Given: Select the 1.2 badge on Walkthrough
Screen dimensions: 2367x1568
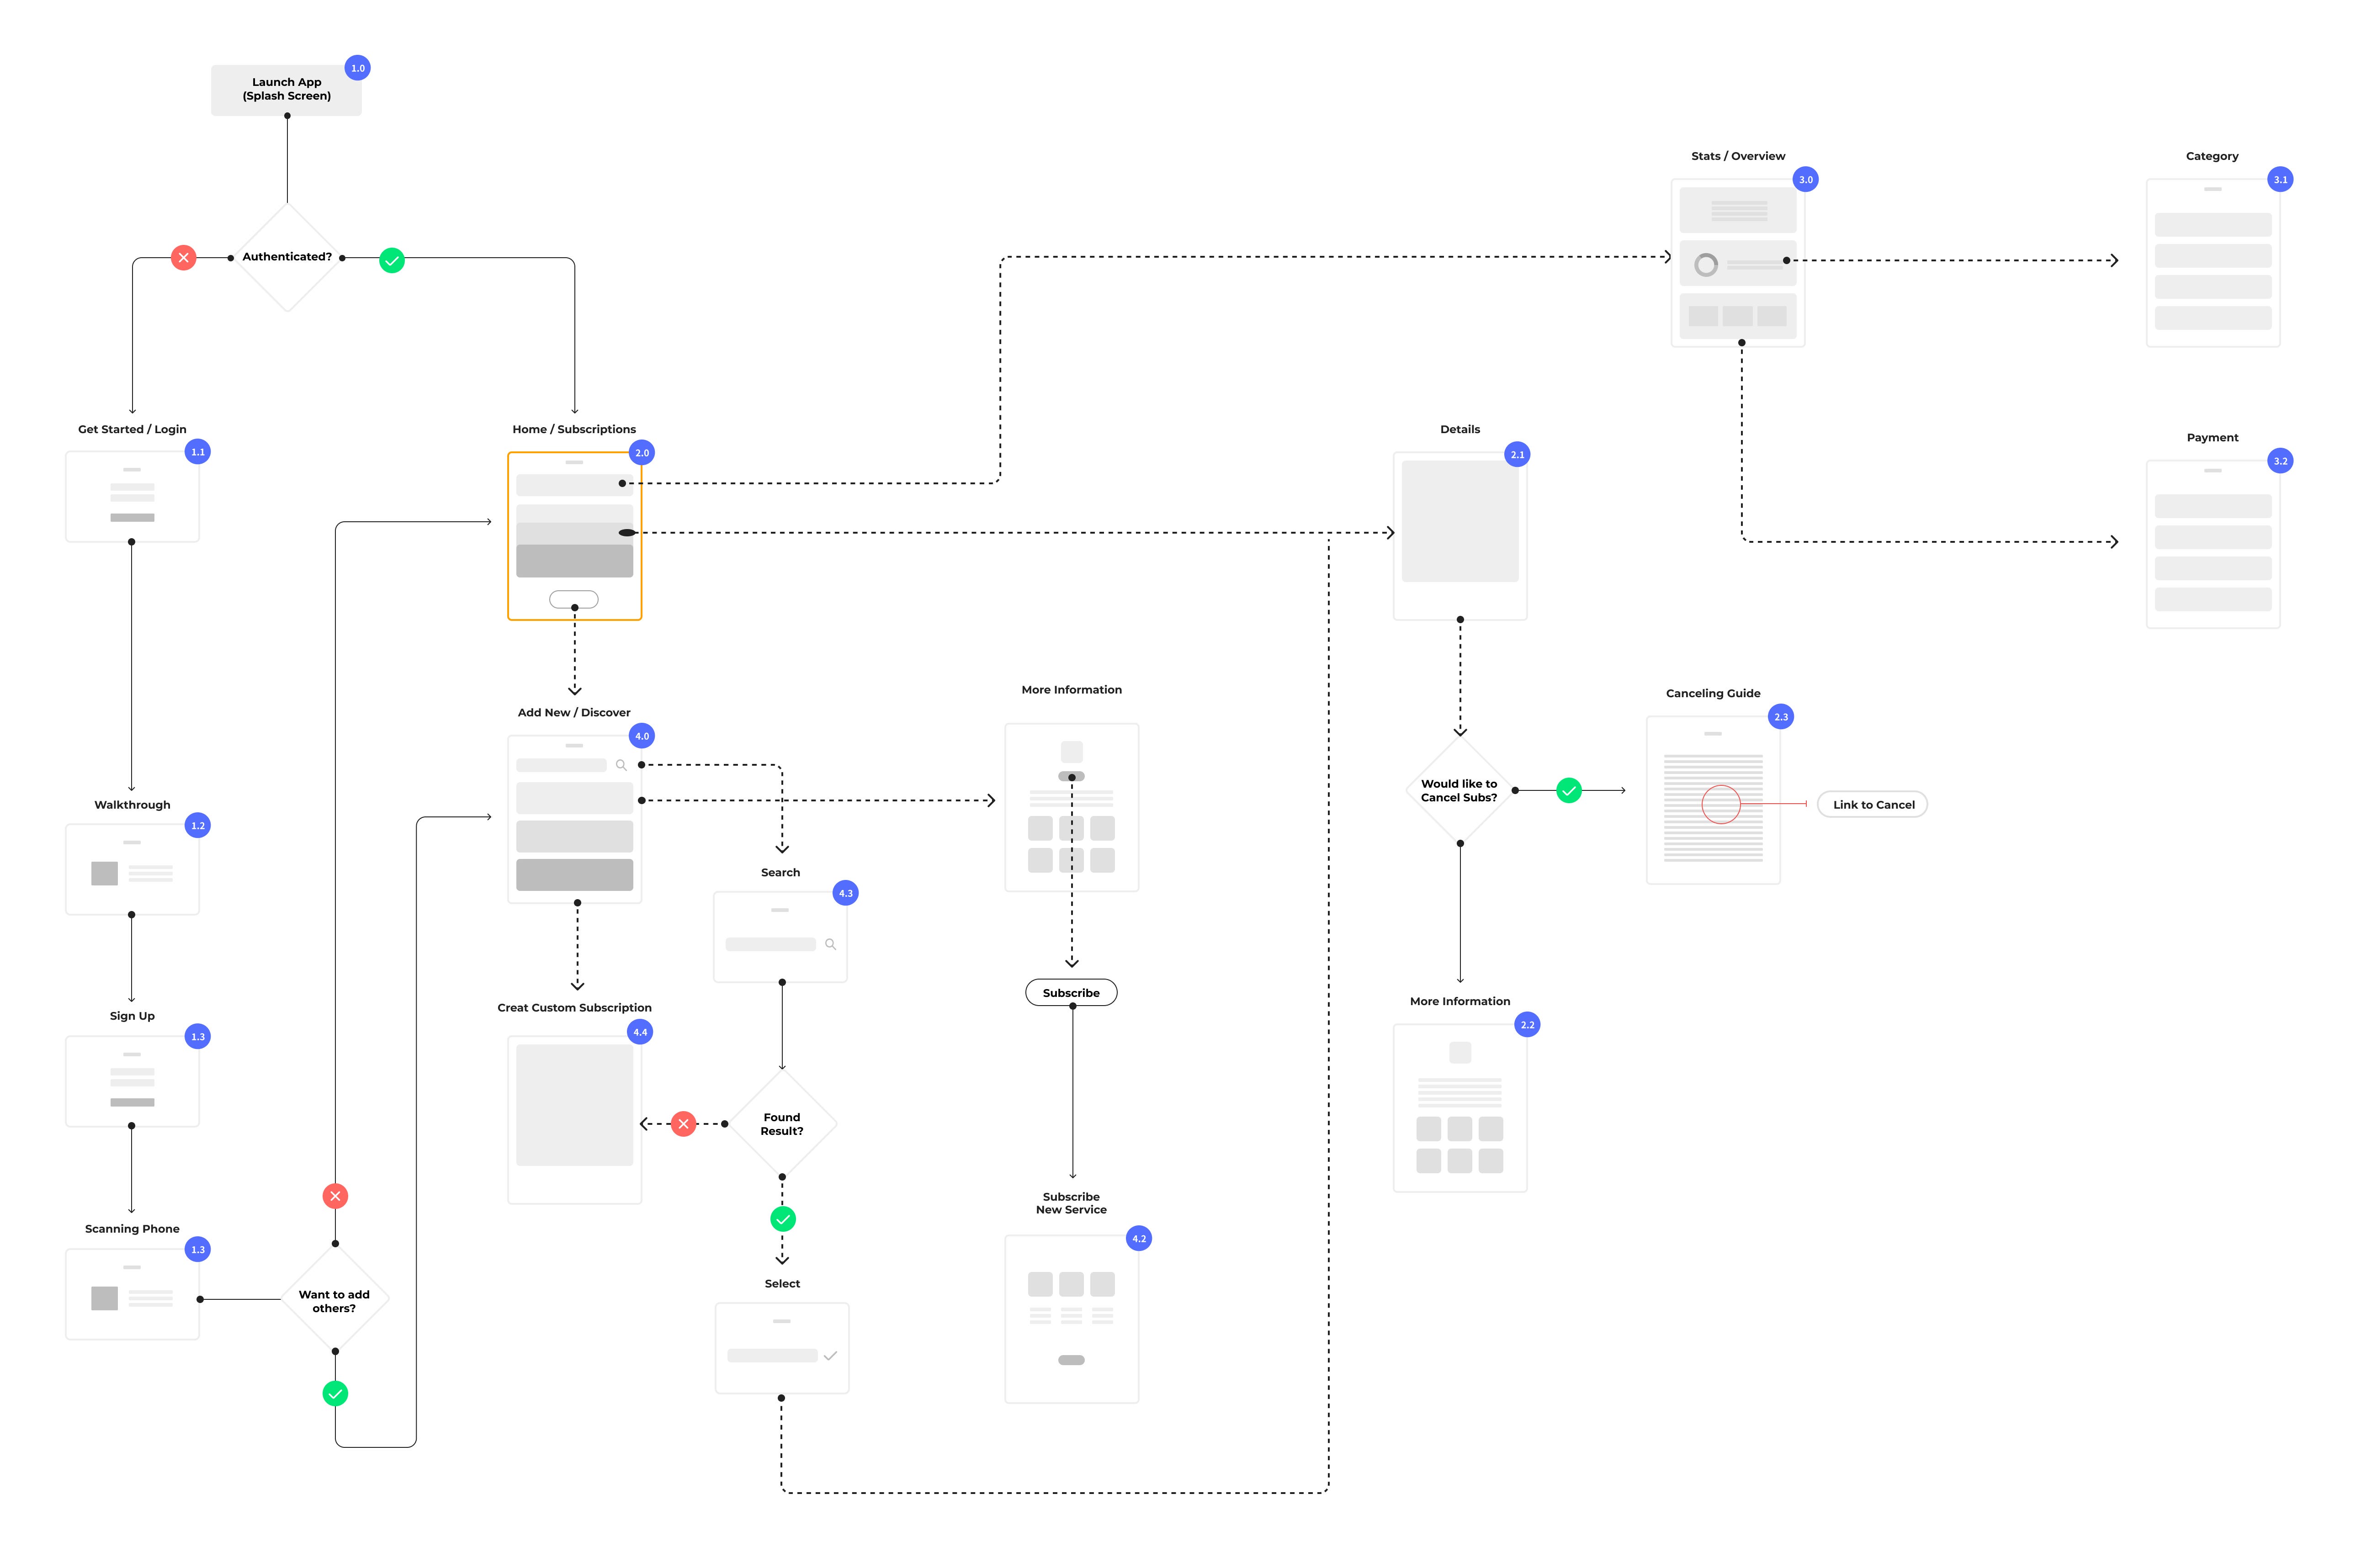Looking at the screenshot, I should [198, 826].
